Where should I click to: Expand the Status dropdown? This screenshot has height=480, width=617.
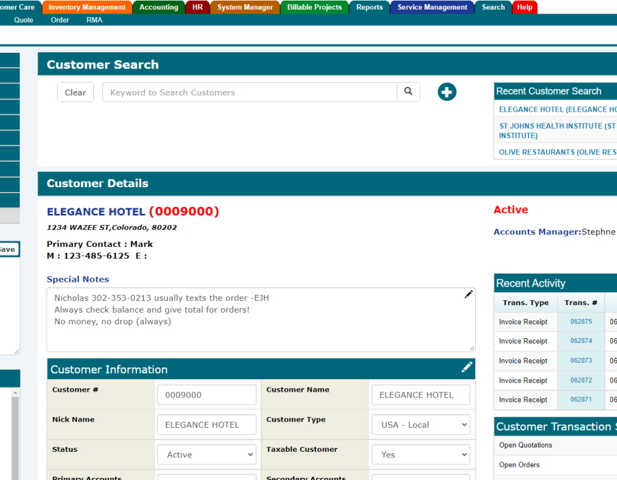[x=206, y=455]
